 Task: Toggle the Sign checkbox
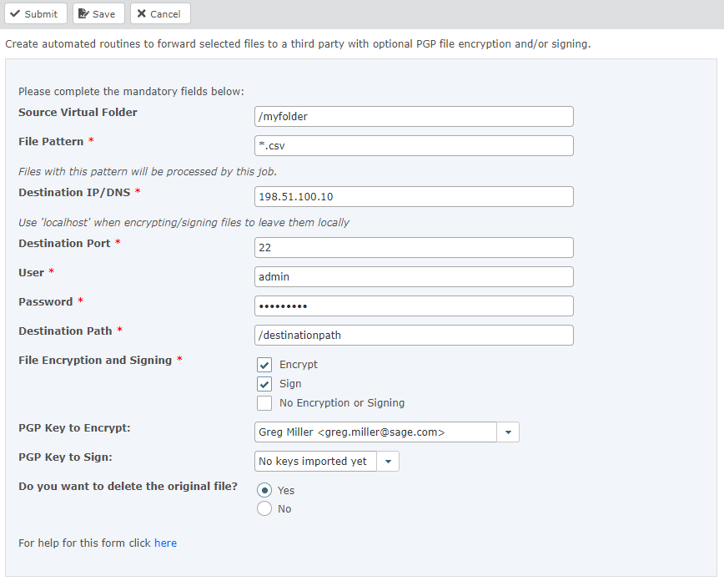[264, 384]
